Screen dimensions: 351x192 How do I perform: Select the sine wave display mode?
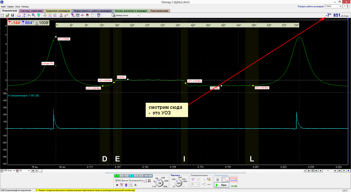point(226,179)
